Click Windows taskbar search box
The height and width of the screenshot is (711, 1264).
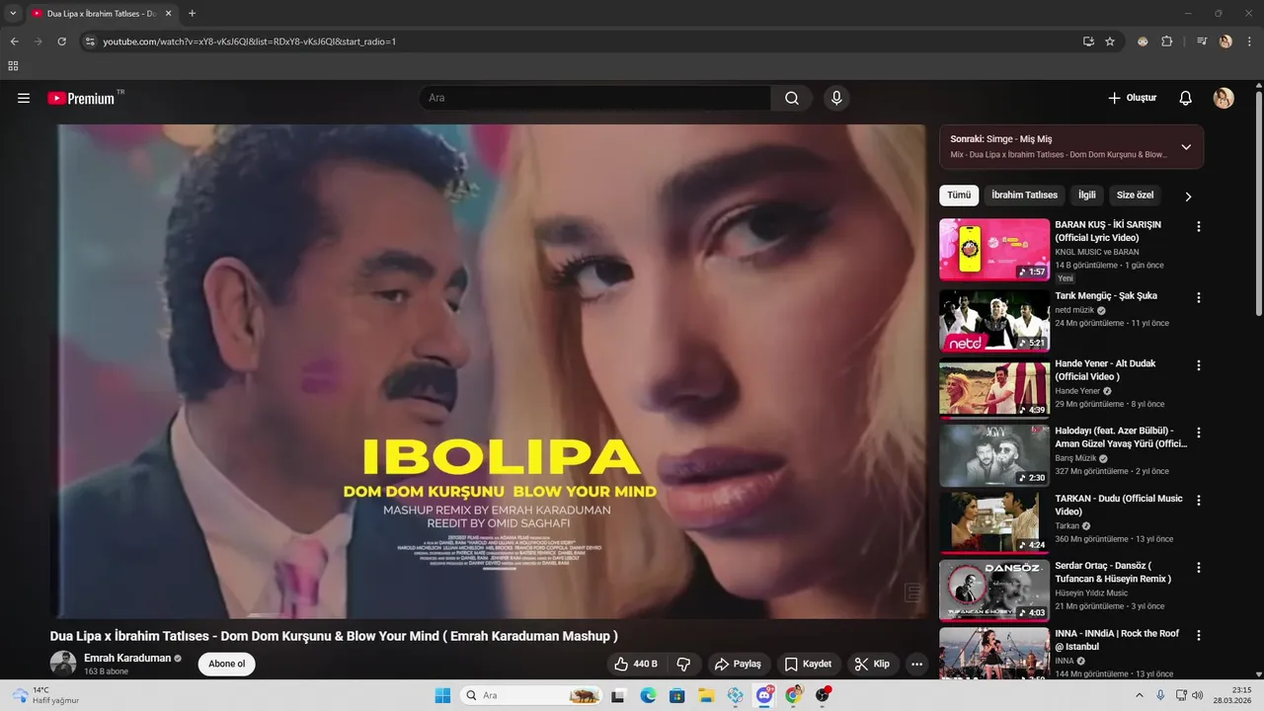532,695
